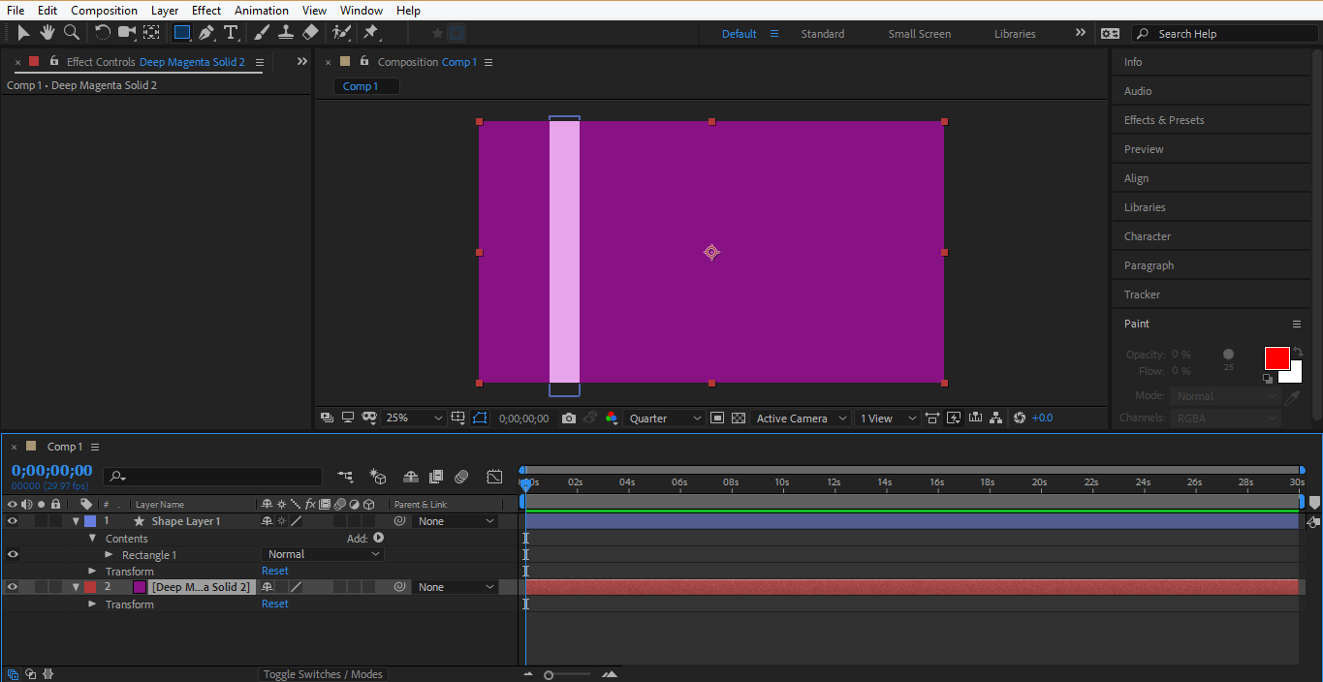Expand the Rectangle 1 property group
Screen dimensions: 1323x682
109,555
